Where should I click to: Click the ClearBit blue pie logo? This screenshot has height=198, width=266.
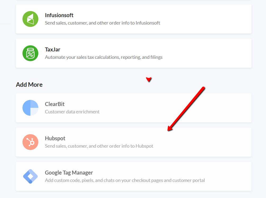tap(30, 108)
